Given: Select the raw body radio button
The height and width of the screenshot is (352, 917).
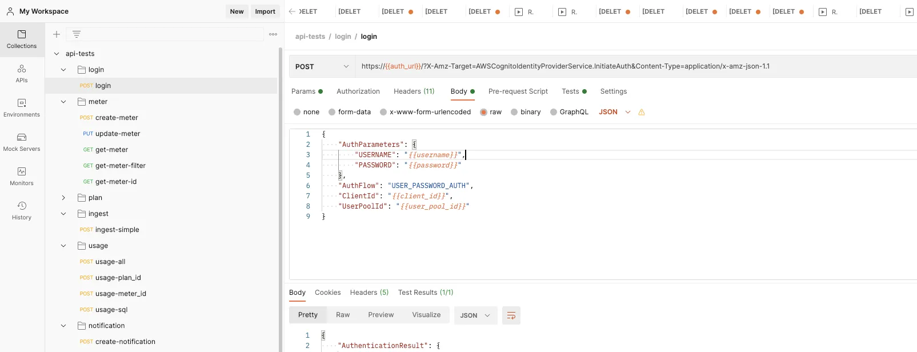Looking at the screenshot, I should pos(483,112).
